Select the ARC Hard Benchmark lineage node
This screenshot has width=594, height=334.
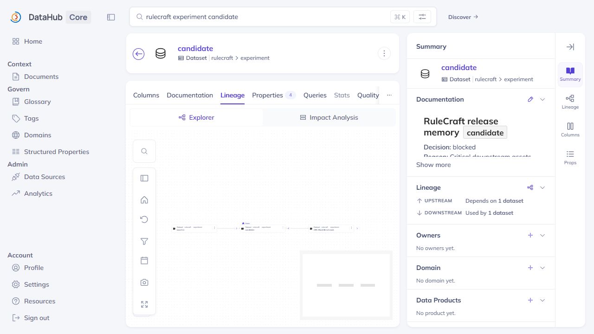(x=331, y=228)
